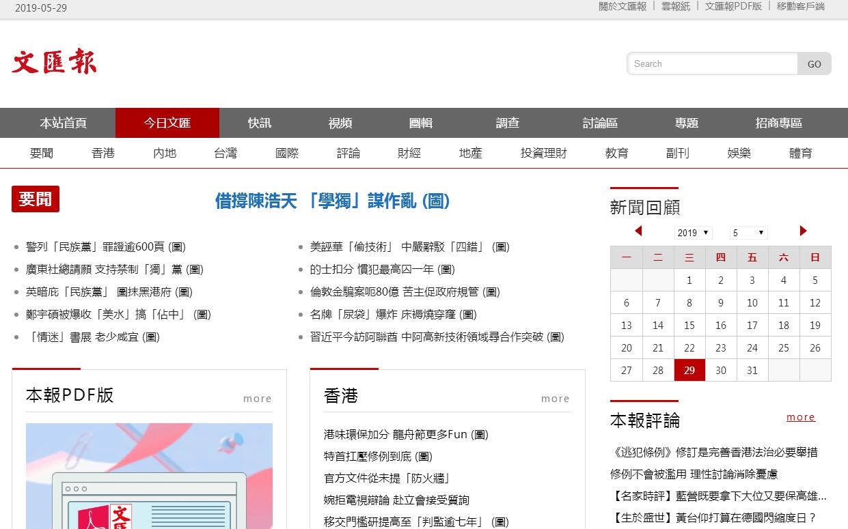Click the 文匯報 logo
Screen dimensions: 848x529
(x=54, y=61)
